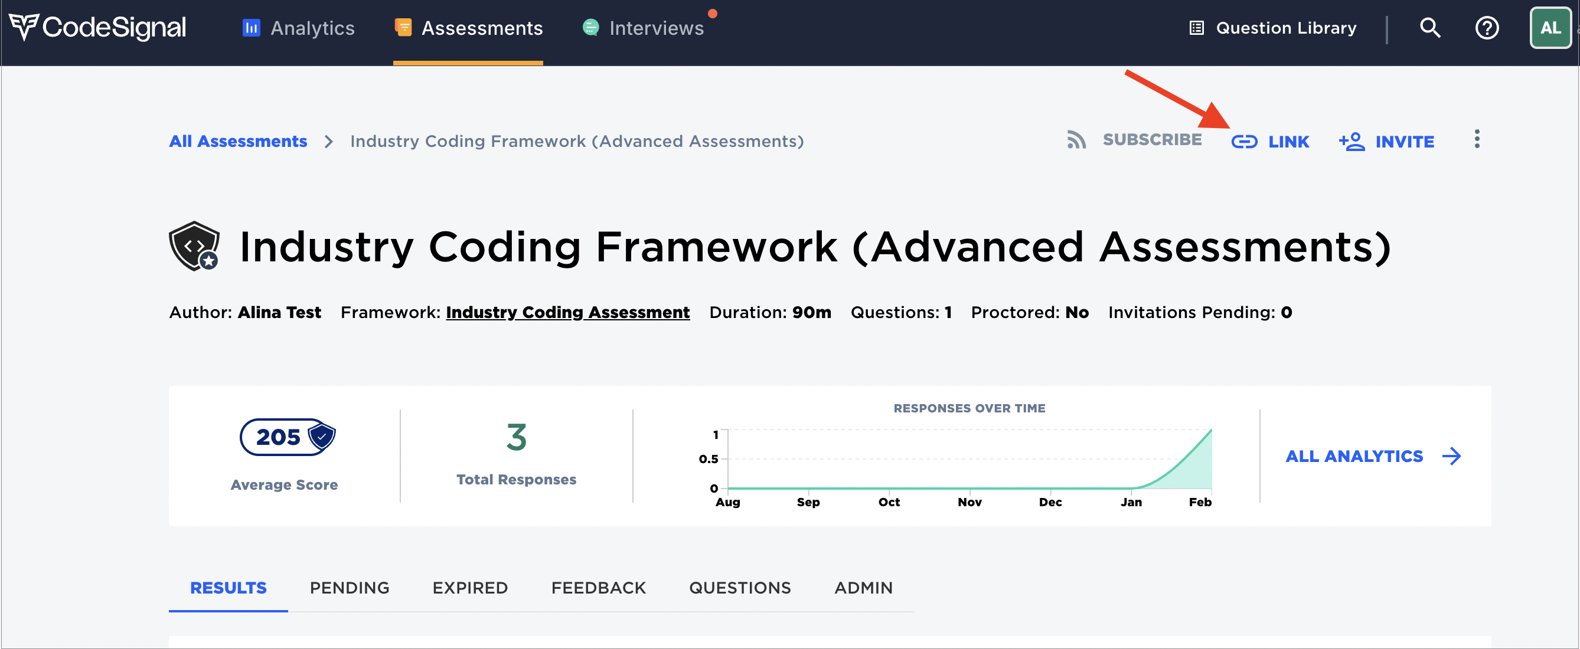Click the chain link icon

click(1245, 142)
